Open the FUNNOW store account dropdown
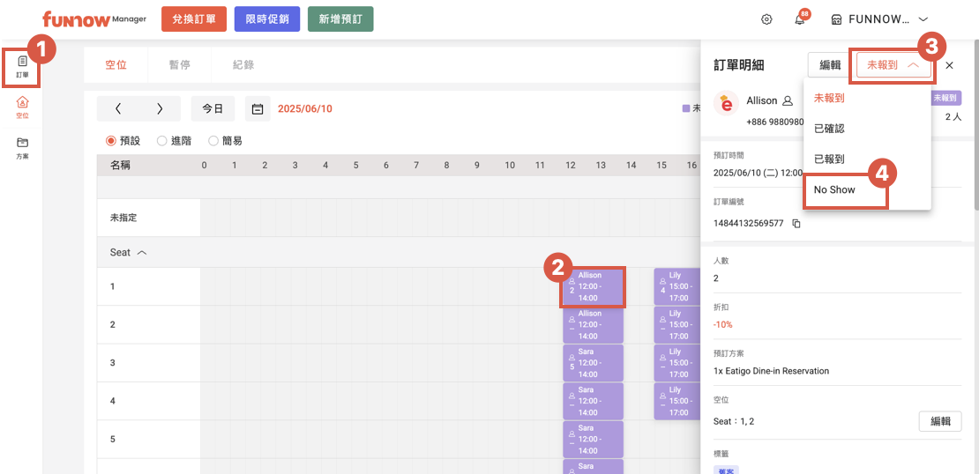 [880, 19]
